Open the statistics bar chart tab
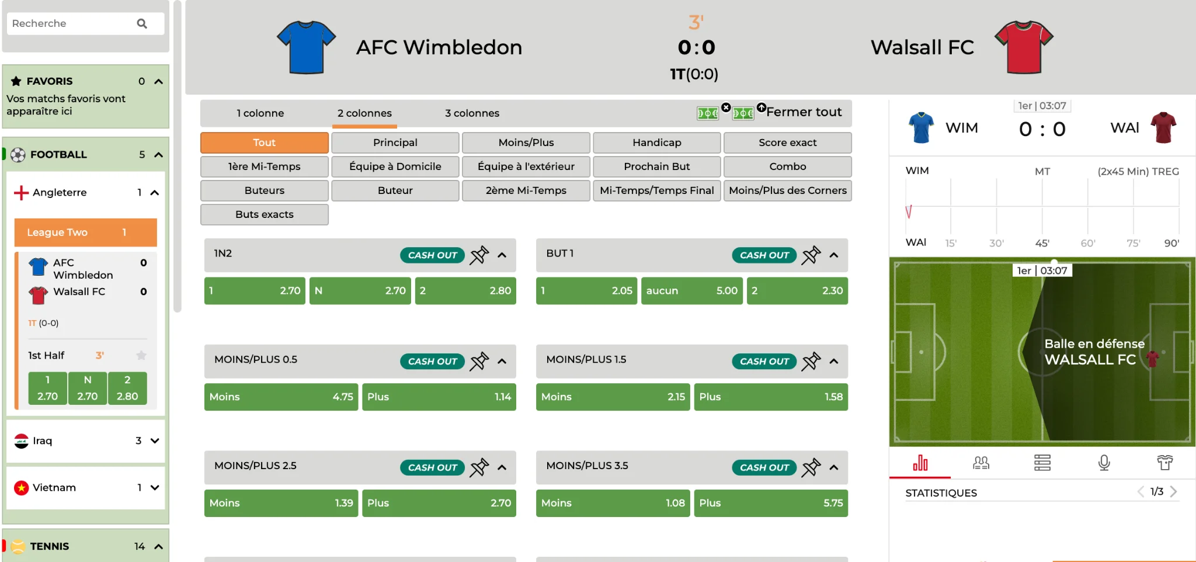The width and height of the screenshot is (1196, 562). click(920, 463)
